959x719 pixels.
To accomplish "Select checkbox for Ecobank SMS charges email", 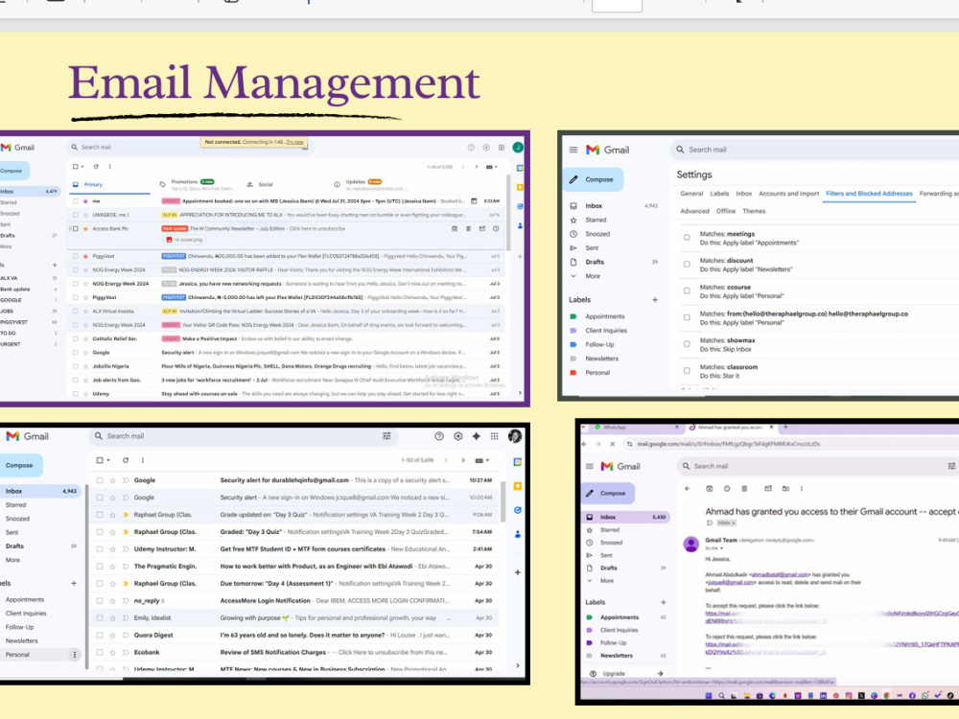I will (100, 652).
